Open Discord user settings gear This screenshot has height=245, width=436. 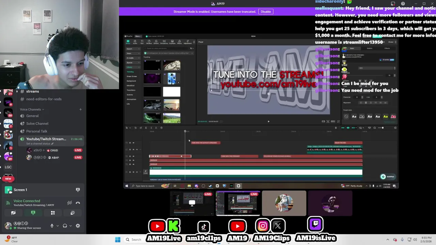[x=78, y=226]
